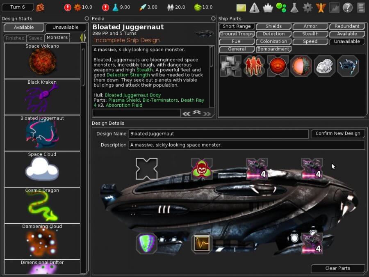This screenshot has height=277, width=369.
Task: Click the Absorption Field waveform slot
Action: (x=202, y=243)
